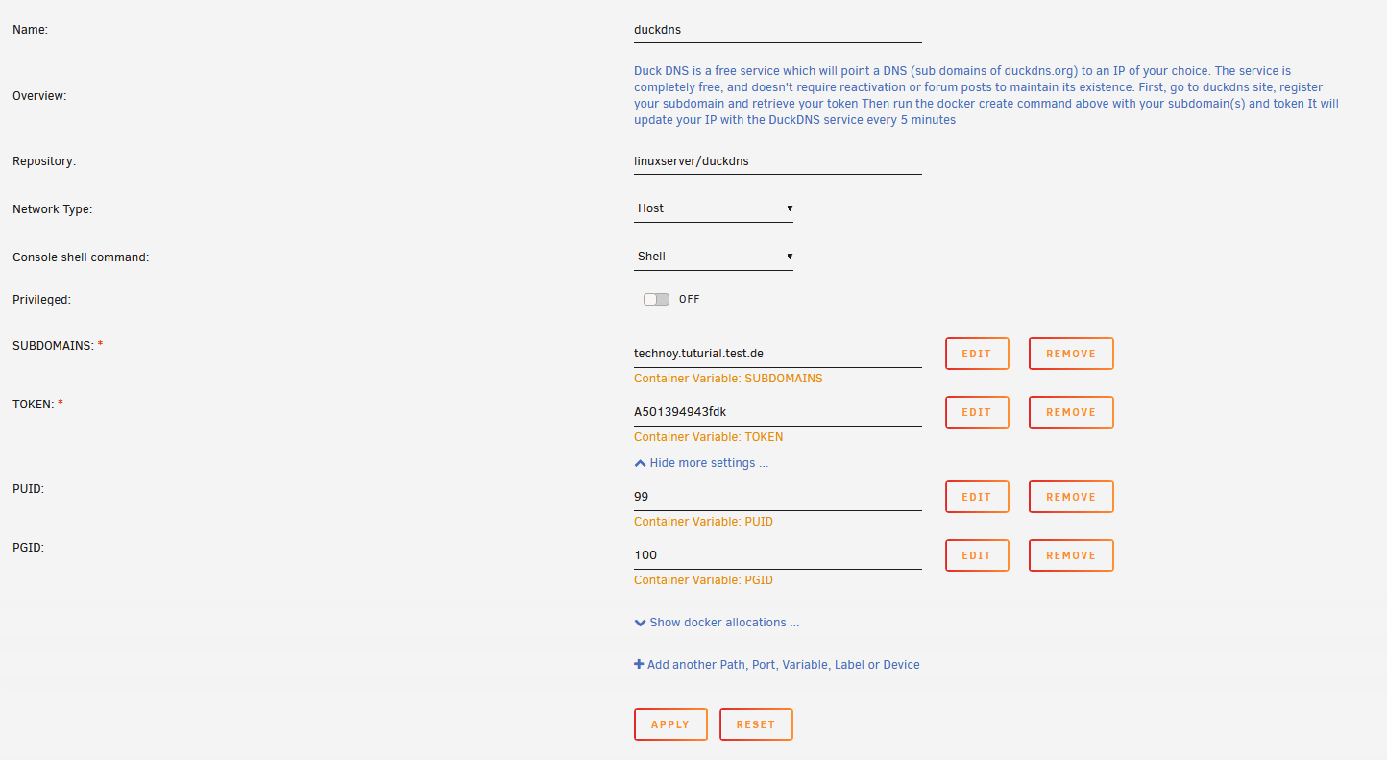Focus the Name field containing duckdns
Screen dimensions: 1387x760
778,30
